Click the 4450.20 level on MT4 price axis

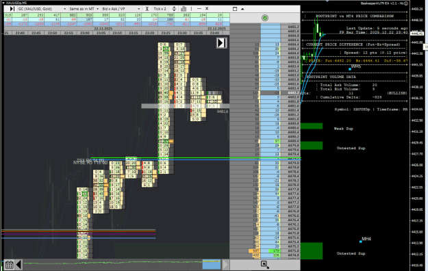[417, 9]
